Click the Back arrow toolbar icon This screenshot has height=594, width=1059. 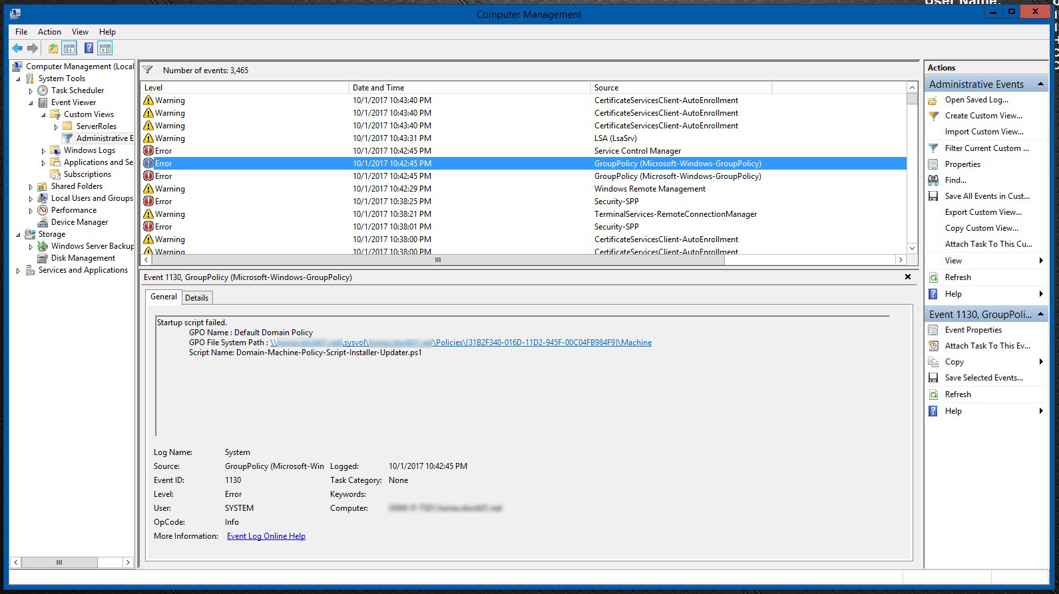(17, 48)
